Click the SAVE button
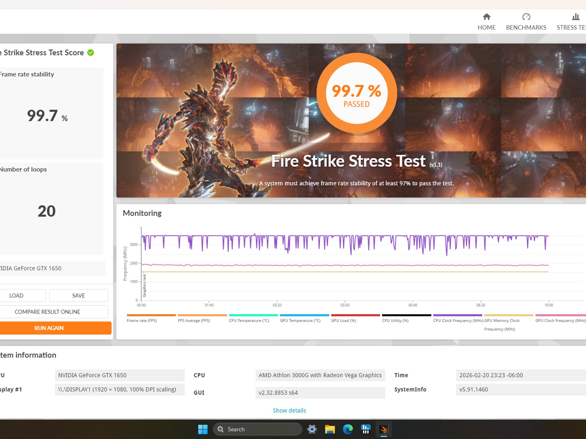 click(79, 296)
